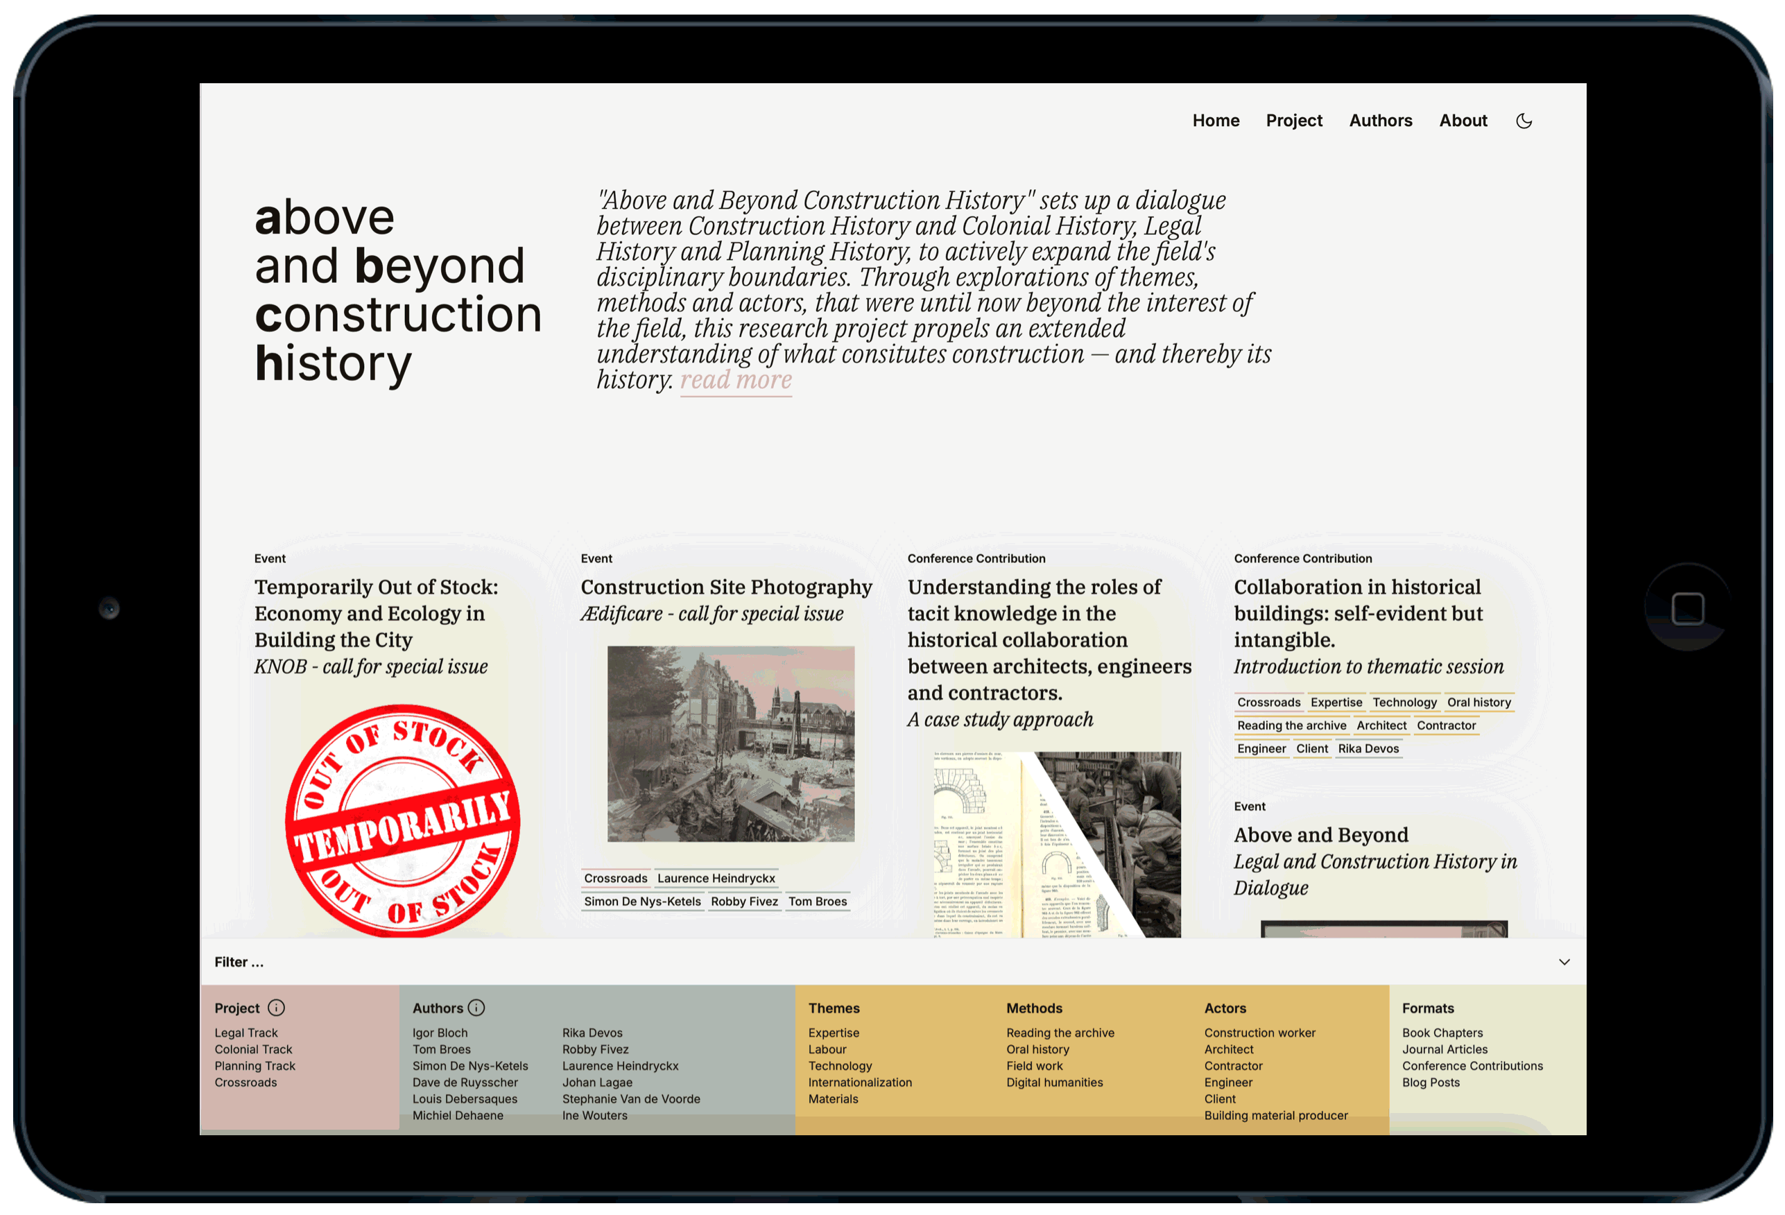Select Architect tag on Collaboration card

click(1381, 726)
